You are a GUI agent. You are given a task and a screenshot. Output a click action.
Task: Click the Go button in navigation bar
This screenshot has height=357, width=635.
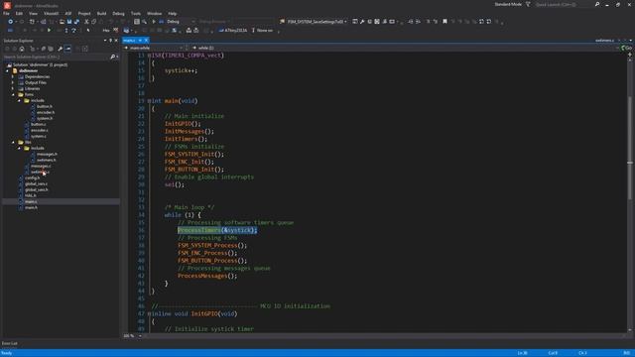pos(626,48)
